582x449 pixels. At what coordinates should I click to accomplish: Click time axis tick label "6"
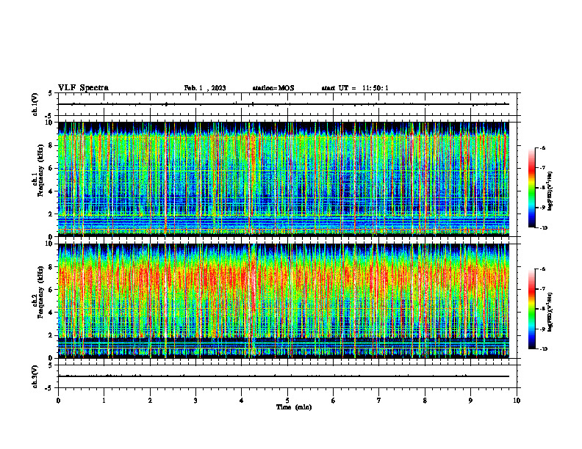click(334, 401)
